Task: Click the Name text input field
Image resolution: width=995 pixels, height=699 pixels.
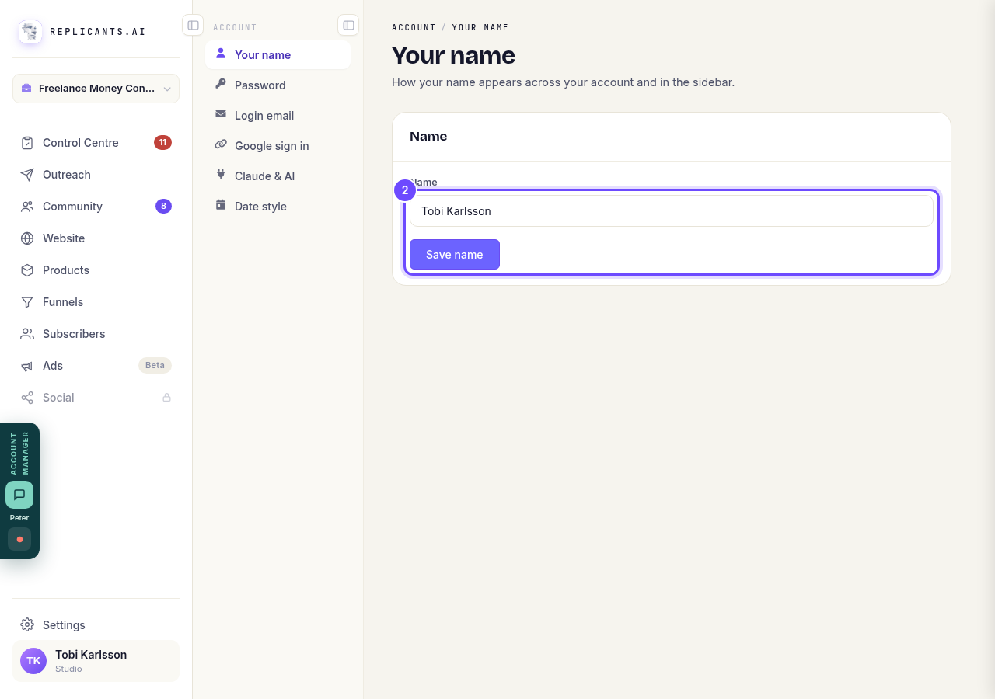Action: click(672, 211)
